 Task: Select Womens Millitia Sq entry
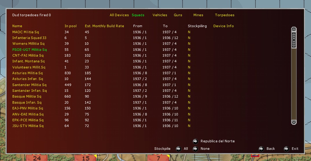tap(28, 44)
